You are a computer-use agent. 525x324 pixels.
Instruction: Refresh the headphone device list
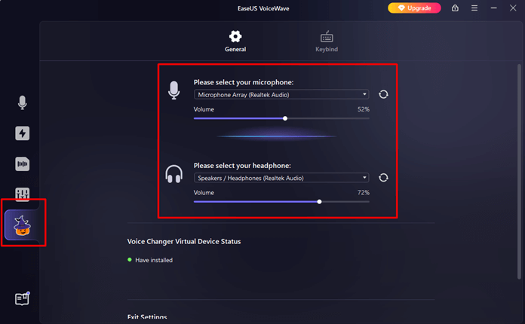(383, 178)
